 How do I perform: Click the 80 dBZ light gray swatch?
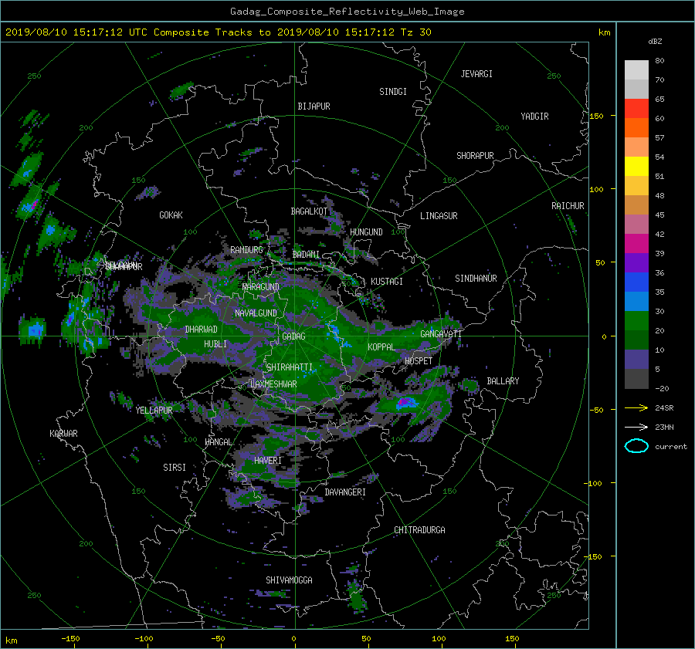(x=636, y=69)
